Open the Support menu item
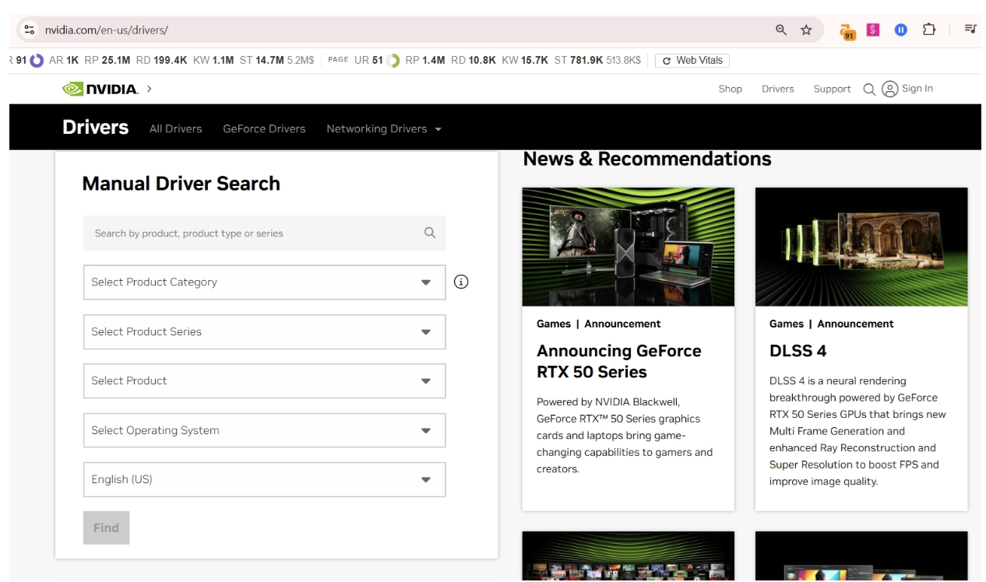Screen dimensions: 986x582 tap(833, 89)
